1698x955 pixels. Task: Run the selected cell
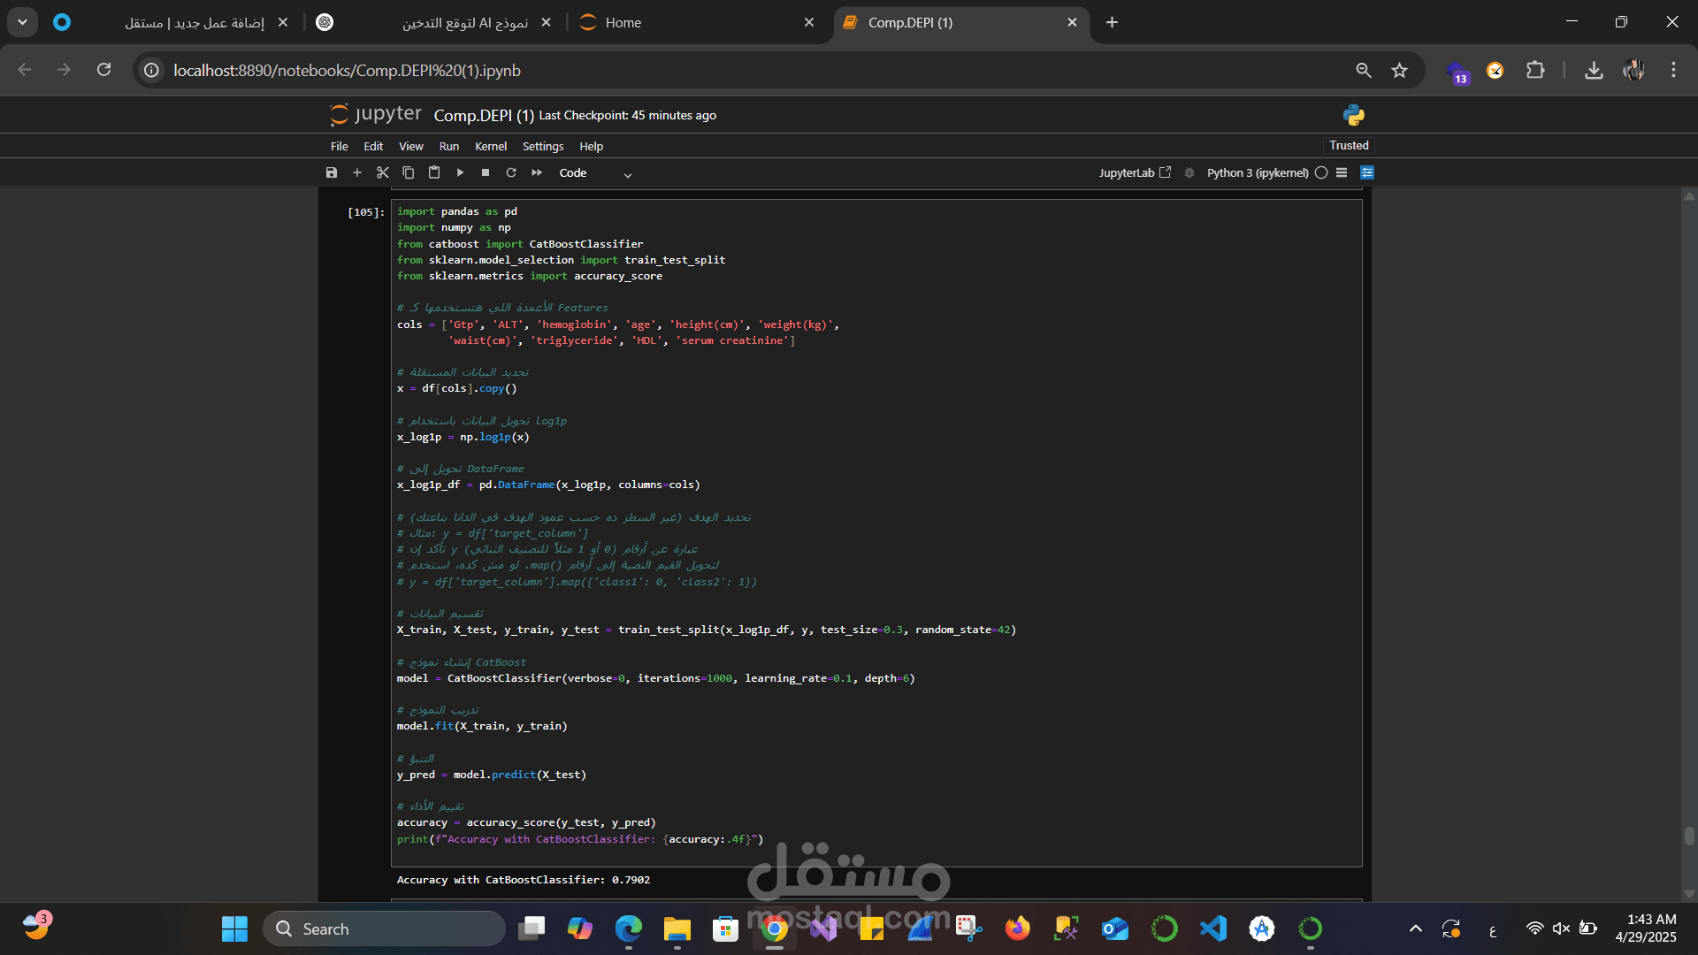(x=460, y=172)
